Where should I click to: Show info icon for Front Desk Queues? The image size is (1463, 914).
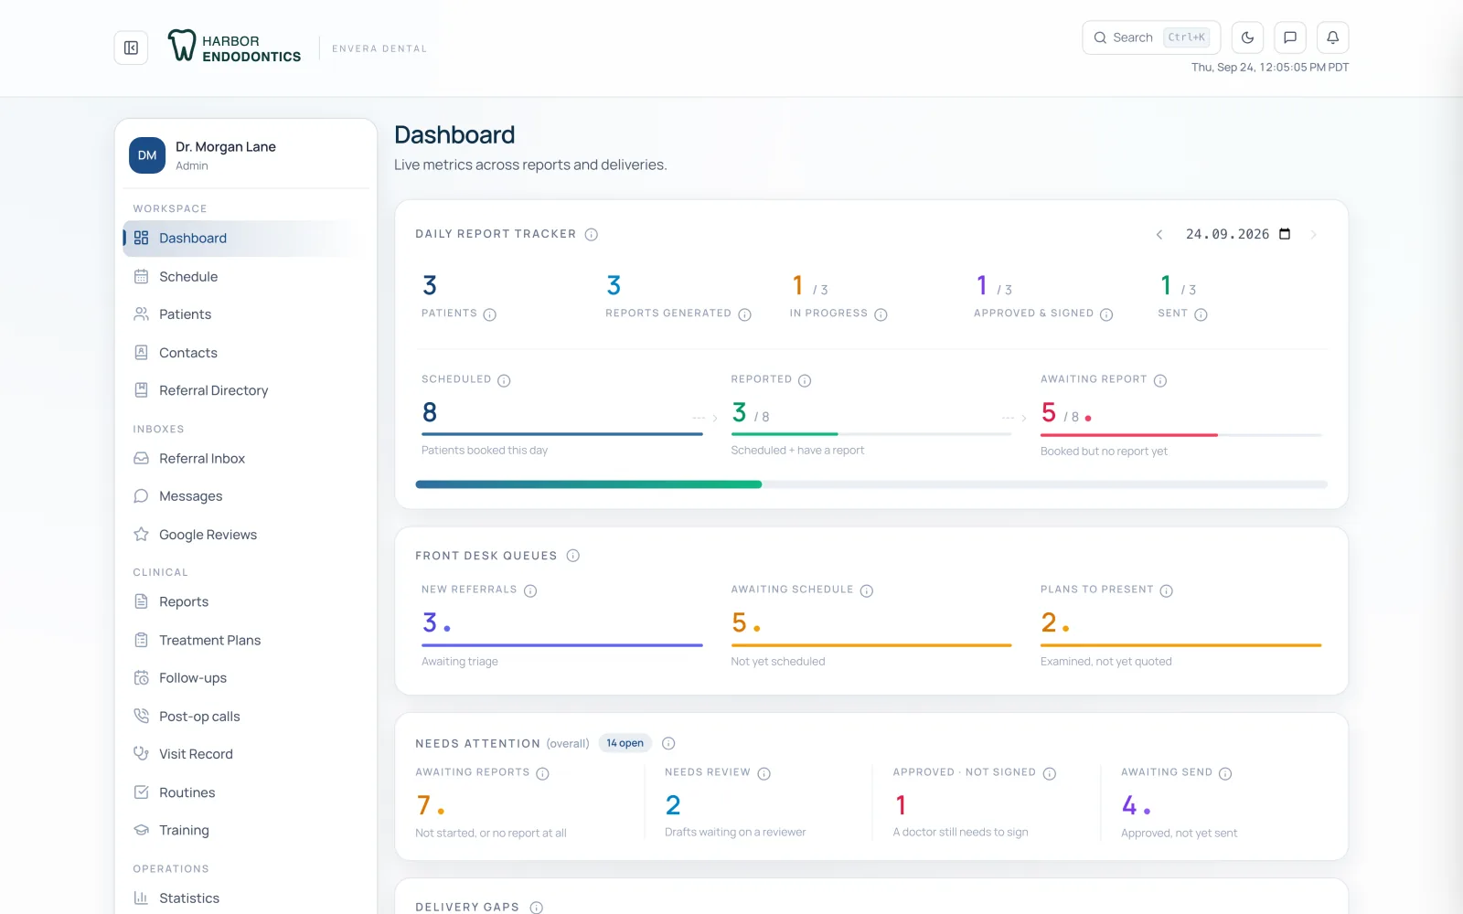coord(573,556)
